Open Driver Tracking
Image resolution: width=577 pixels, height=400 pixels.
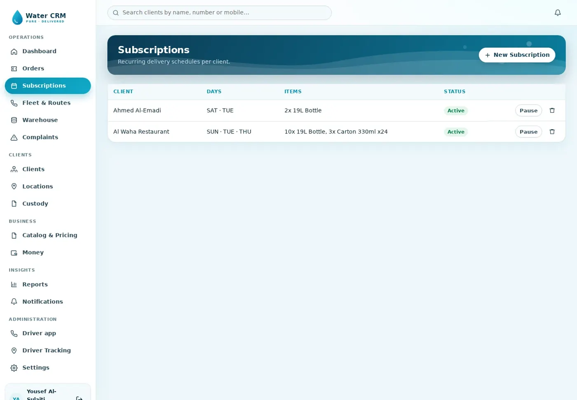pyautogui.click(x=48, y=351)
